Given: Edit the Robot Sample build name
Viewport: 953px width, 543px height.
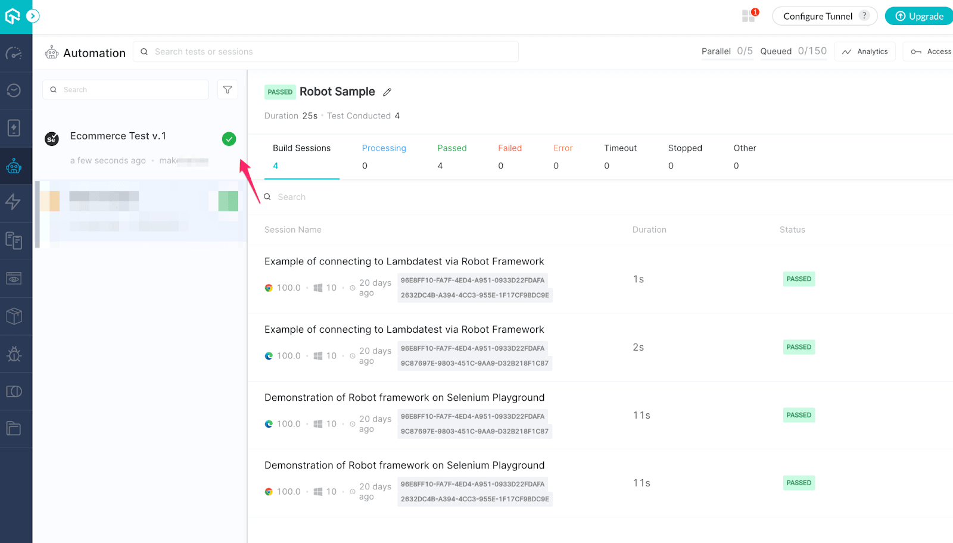Looking at the screenshot, I should 387,92.
